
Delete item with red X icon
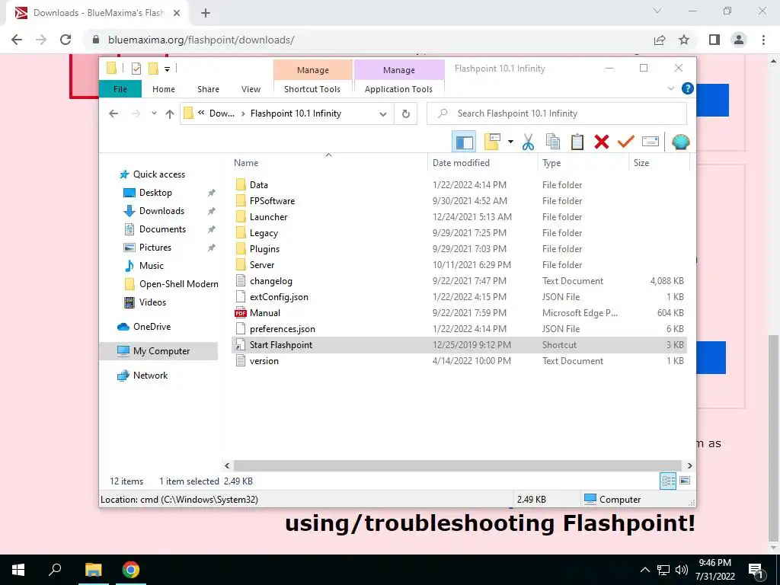pos(602,142)
